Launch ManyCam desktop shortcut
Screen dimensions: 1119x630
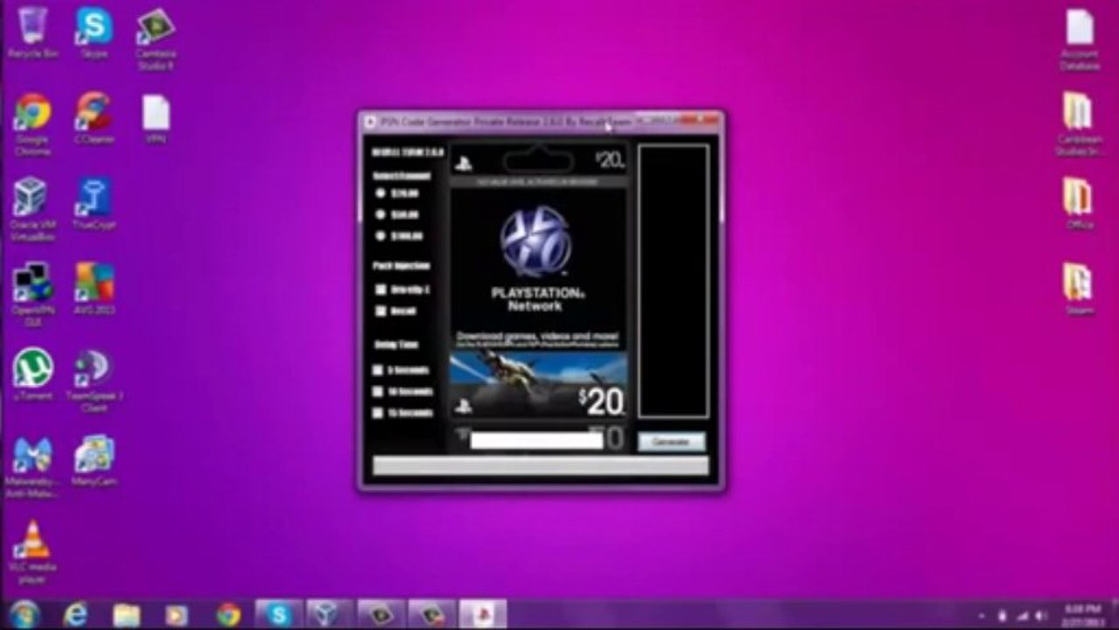[x=94, y=460]
